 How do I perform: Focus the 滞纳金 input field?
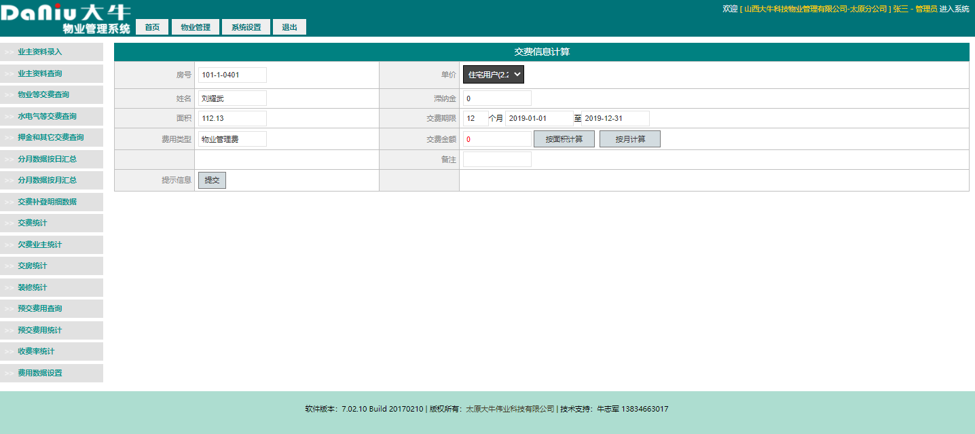(x=497, y=98)
